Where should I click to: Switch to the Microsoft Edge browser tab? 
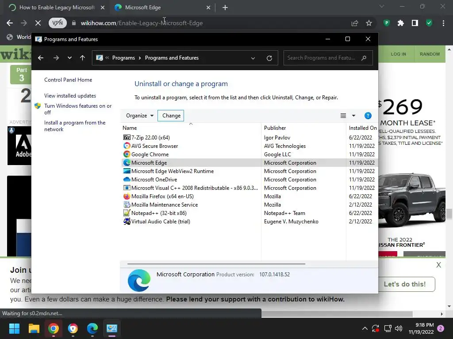pyautogui.click(x=162, y=8)
